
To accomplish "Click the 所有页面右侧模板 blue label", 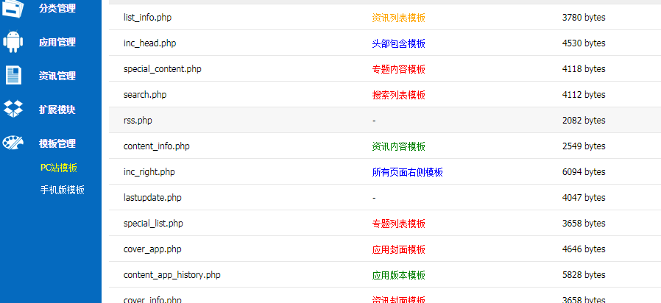I will (407, 172).
